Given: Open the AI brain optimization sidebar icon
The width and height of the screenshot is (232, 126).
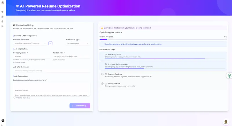Looking at the screenshot, I should [2, 12].
